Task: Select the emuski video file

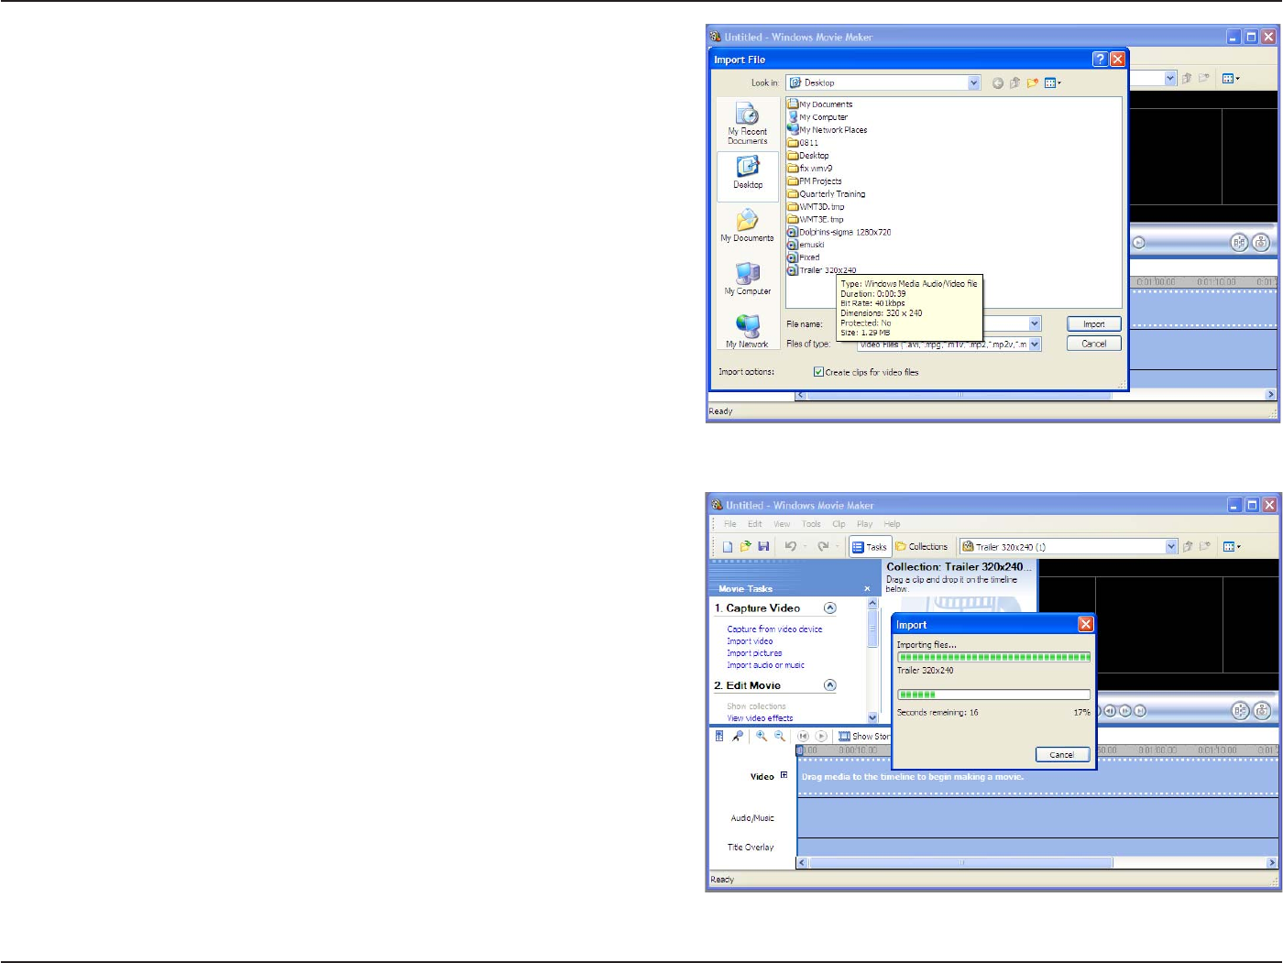Action: [x=806, y=246]
